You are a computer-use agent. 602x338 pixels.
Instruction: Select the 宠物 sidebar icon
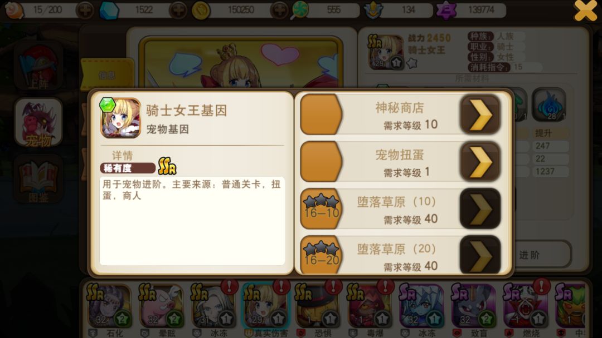tap(38, 122)
